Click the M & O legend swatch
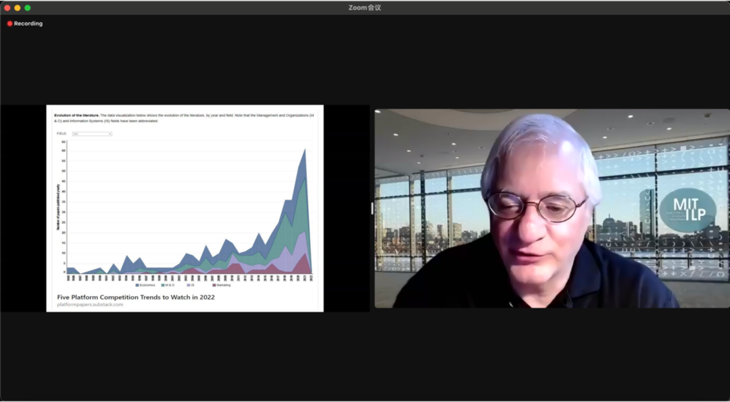Screen dimensions: 730x402 click(x=163, y=285)
